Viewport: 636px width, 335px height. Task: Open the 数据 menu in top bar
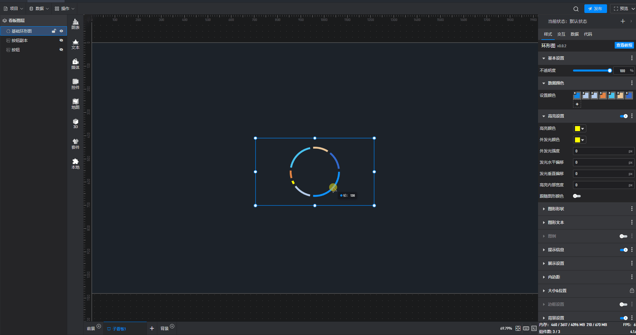(x=39, y=9)
